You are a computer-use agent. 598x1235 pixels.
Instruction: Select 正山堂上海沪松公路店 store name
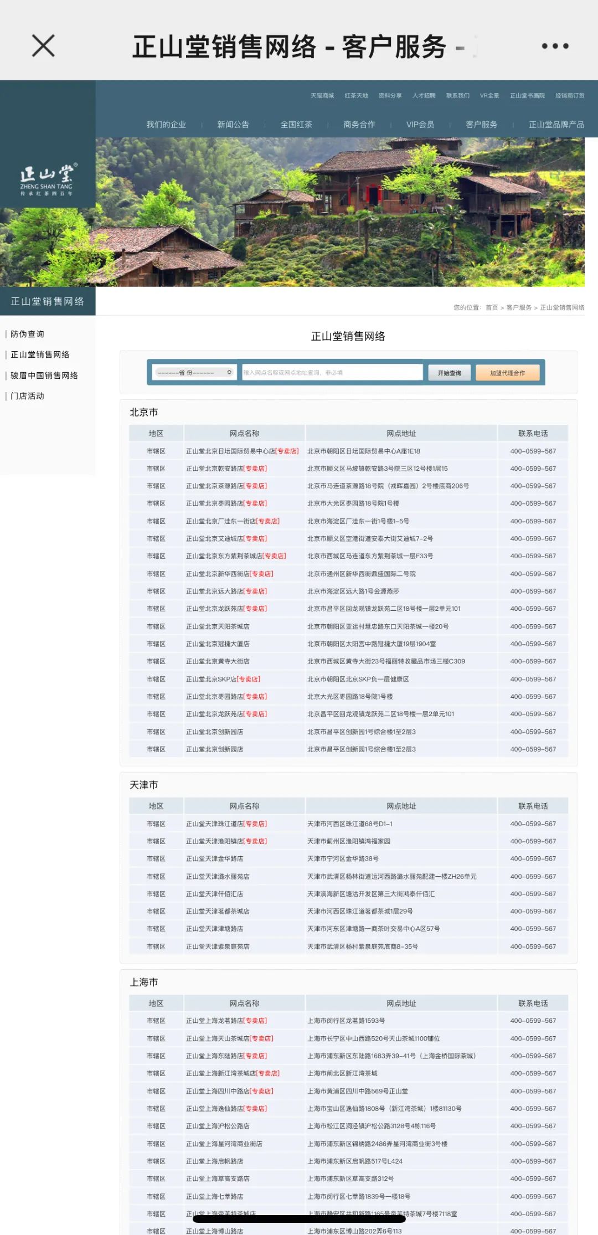[x=218, y=1126]
